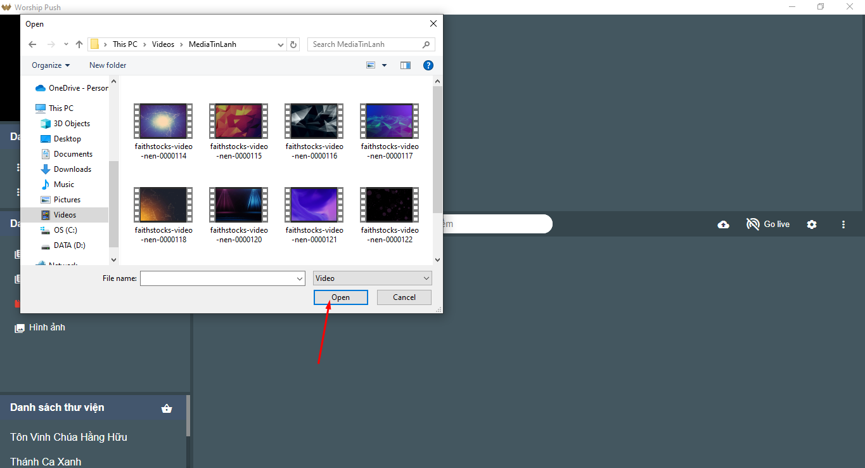Open Thánh Ca Xanh library
The height and width of the screenshot is (468, 865).
pos(46,462)
